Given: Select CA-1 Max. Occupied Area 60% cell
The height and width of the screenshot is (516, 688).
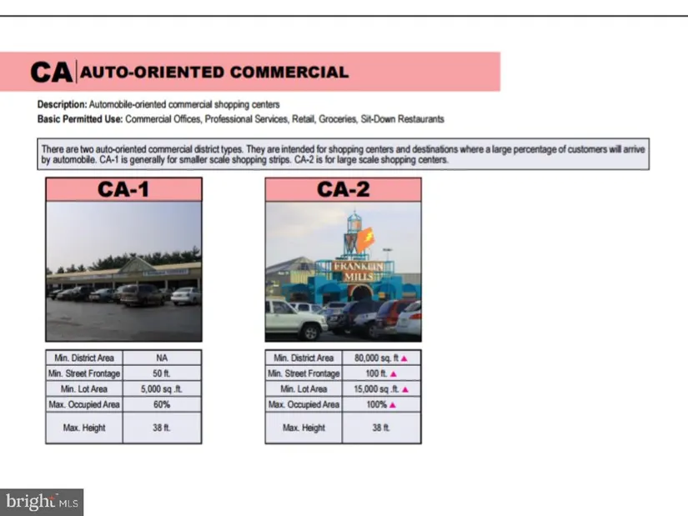Looking at the screenshot, I should (162, 405).
